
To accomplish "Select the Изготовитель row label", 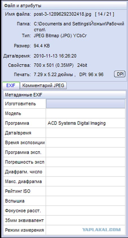I will tap(21, 104).
